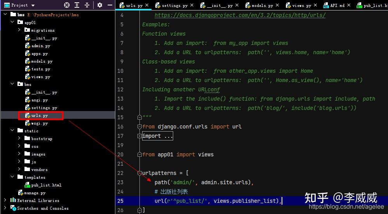Expand the images folder
The image size is (388, 214).
(x=19, y=154)
